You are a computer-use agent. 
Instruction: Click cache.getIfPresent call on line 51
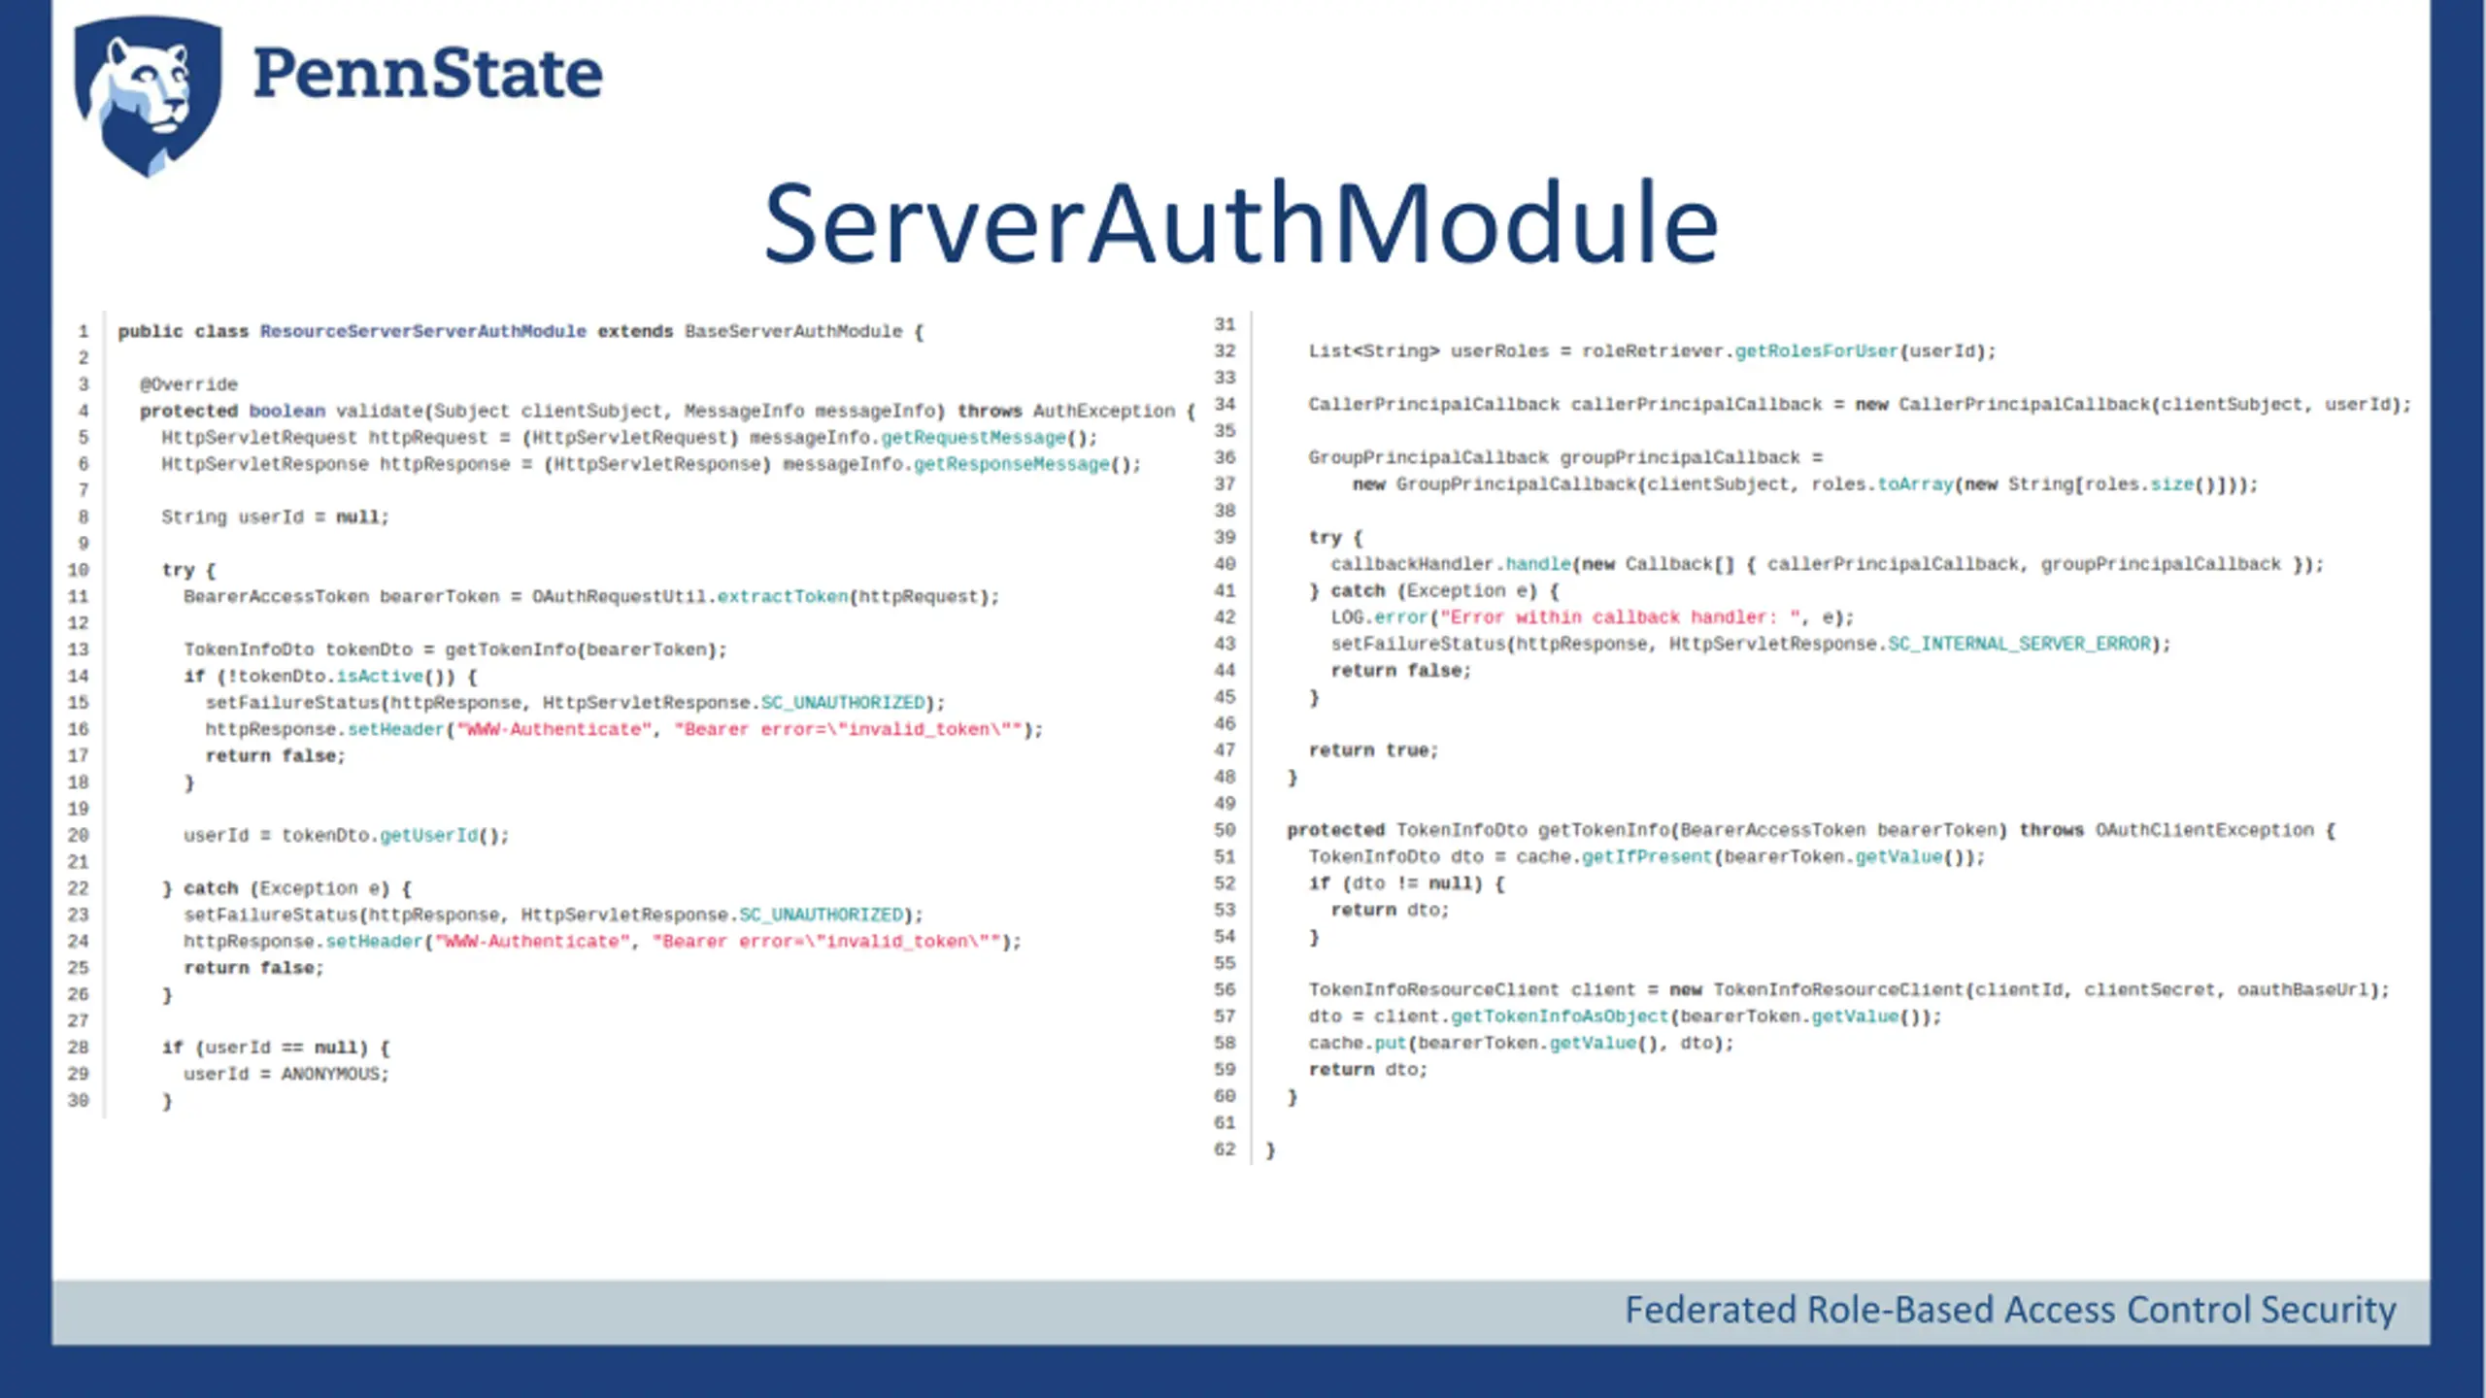tap(1614, 857)
